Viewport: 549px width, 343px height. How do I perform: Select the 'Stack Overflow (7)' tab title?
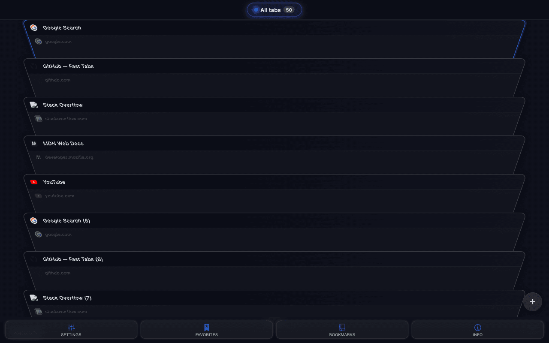pyautogui.click(x=67, y=298)
